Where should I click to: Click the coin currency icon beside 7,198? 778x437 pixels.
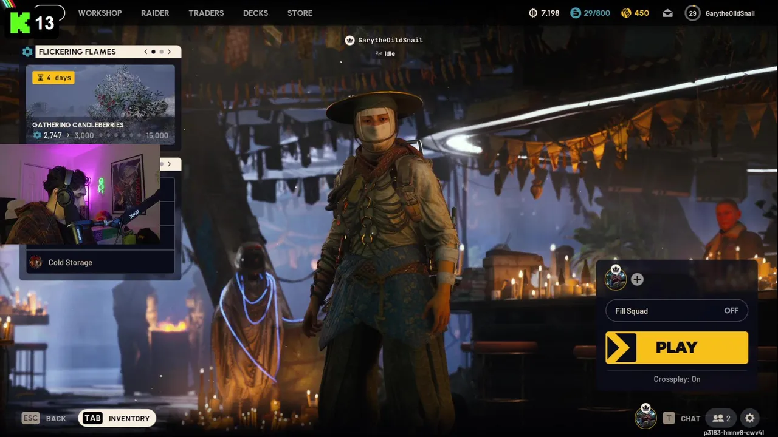tap(533, 13)
